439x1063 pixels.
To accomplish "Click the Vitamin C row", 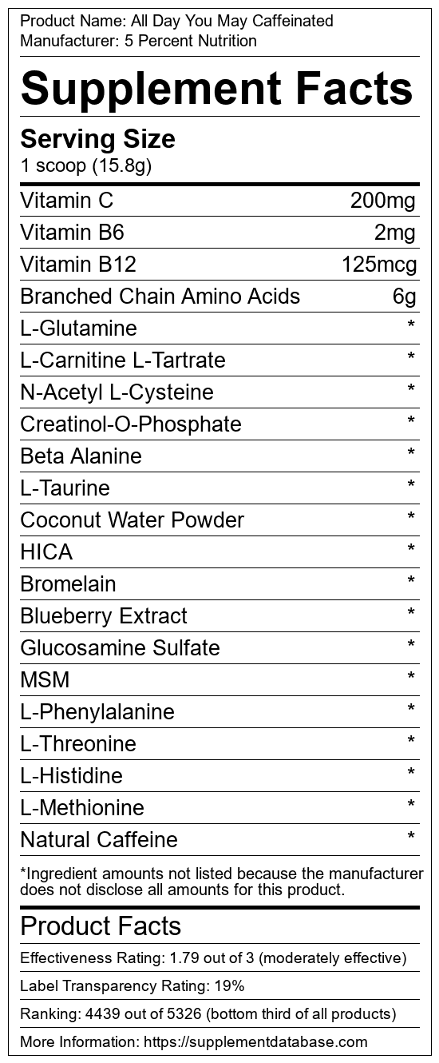I will click(219, 200).
